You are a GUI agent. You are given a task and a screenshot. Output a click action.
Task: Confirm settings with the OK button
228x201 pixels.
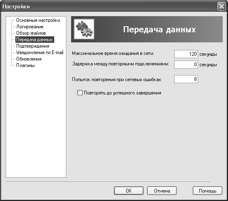129,191
